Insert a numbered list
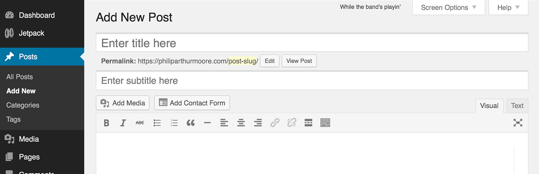 click(174, 123)
